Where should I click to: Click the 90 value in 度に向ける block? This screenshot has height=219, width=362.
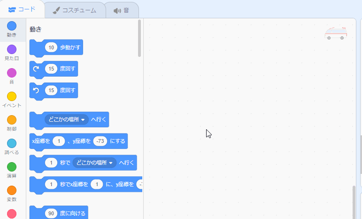coord(51,213)
